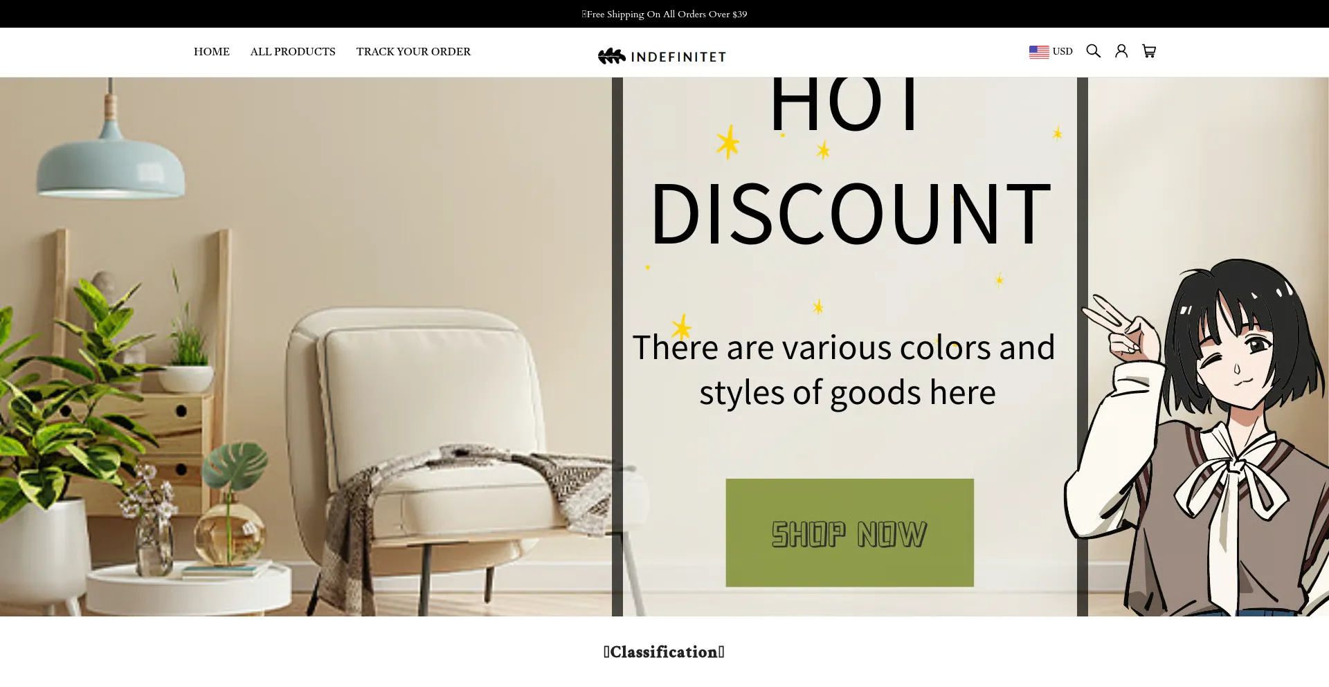Expand the USD currency selector
This screenshot has height=687, width=1329.
tap(1051, 52)
